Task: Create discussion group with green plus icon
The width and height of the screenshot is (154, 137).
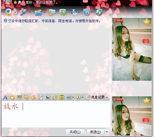Action: tap(63, 12)
